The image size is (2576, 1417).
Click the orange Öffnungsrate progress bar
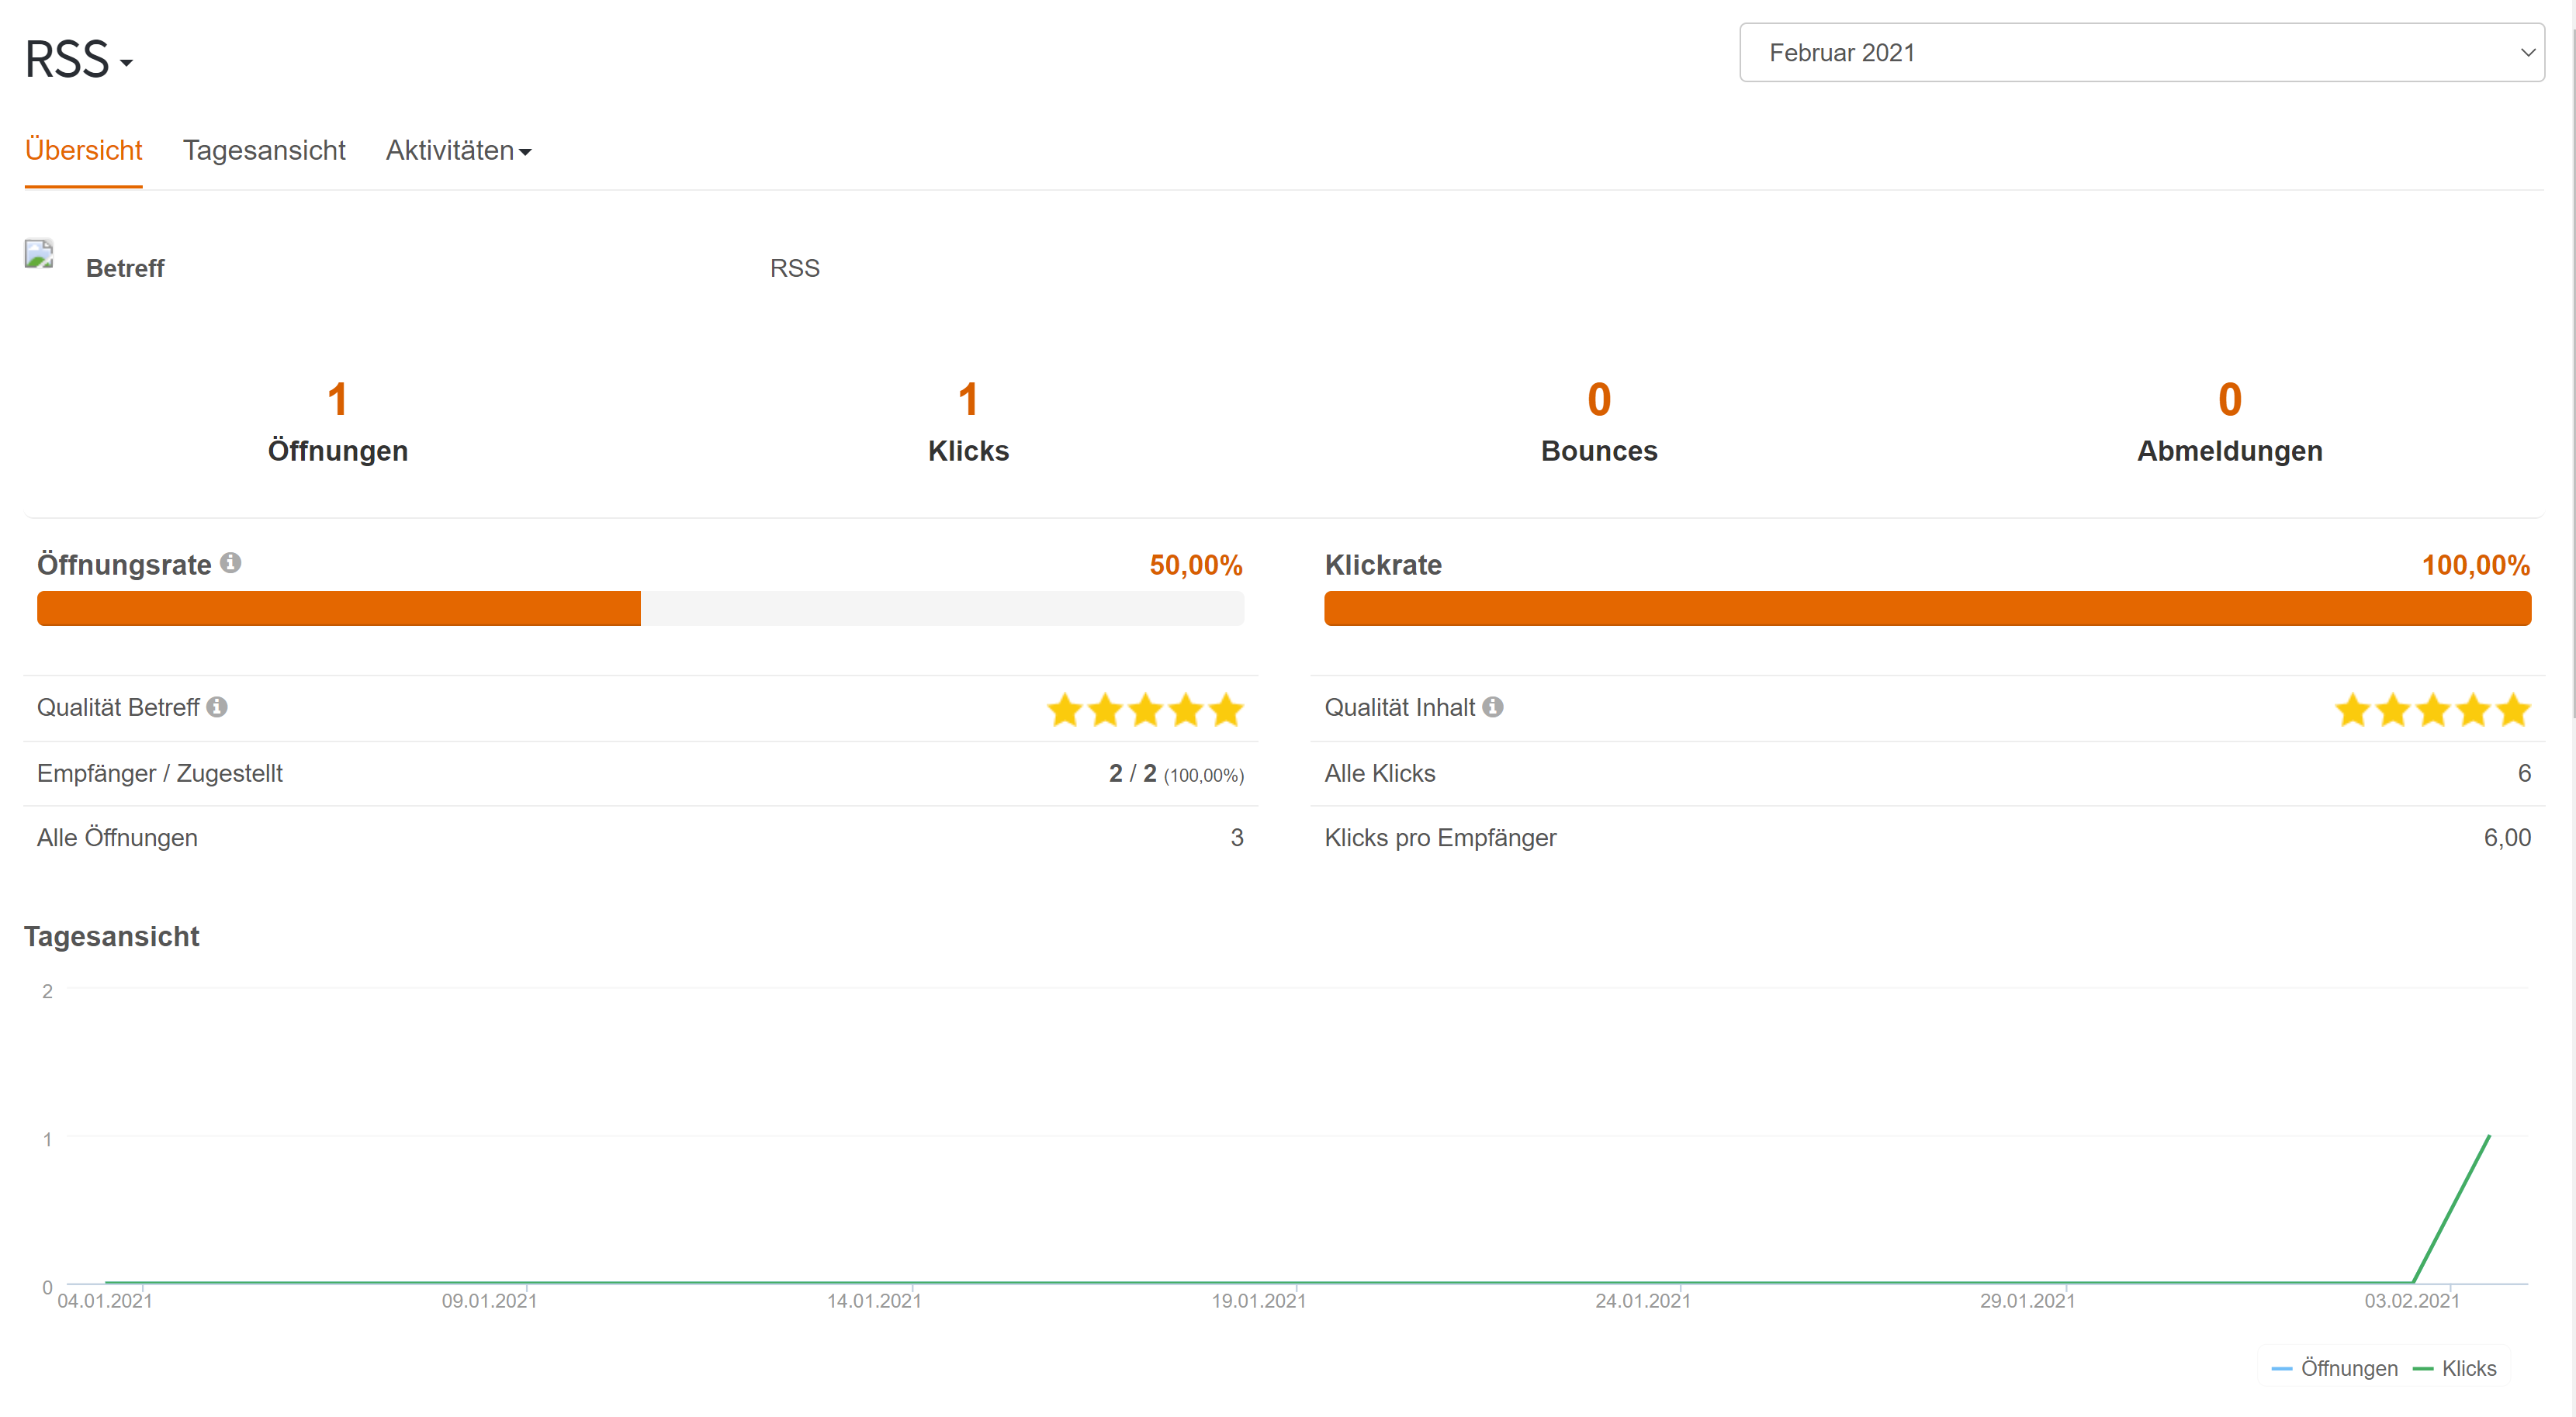point(339,609)
